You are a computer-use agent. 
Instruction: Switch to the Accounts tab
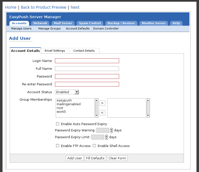(19, 23)
